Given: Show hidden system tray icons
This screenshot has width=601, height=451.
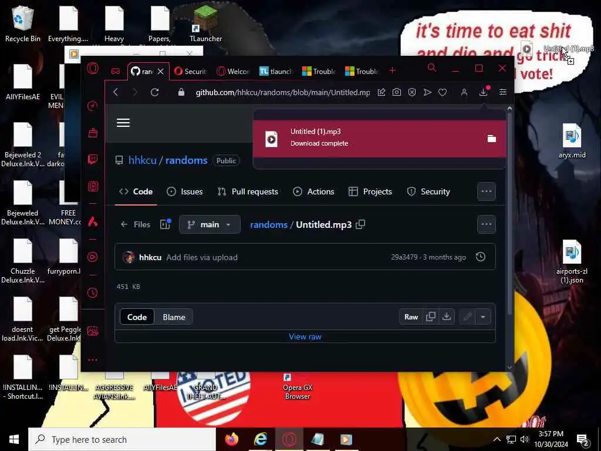Looking at the screenshot, I should coord(497,439).
